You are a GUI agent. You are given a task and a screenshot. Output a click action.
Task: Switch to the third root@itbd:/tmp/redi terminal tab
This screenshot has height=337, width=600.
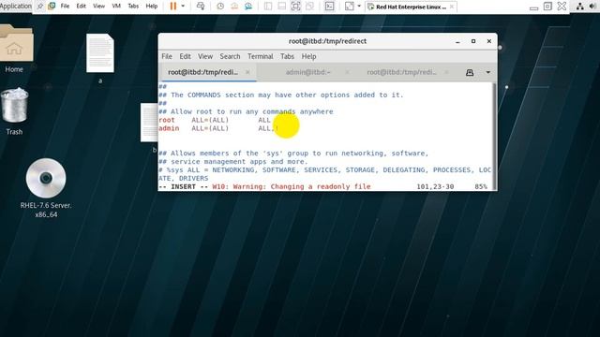401,72
